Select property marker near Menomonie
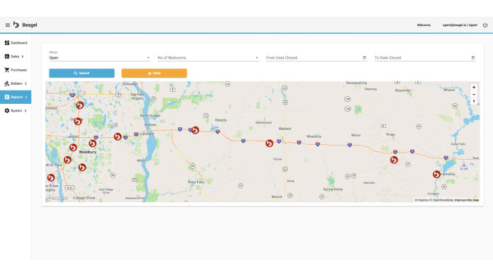This screenshot has width=493, height=277. [x=436, y=174]
